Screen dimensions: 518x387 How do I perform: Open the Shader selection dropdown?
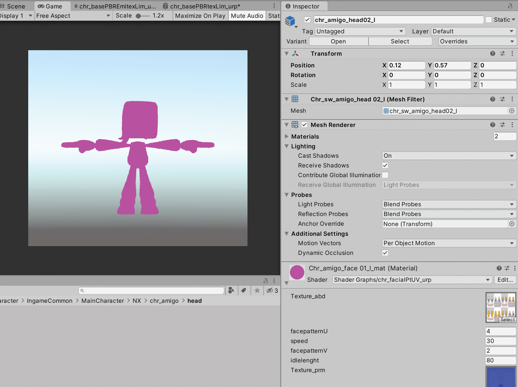click(x=411, y=280)
